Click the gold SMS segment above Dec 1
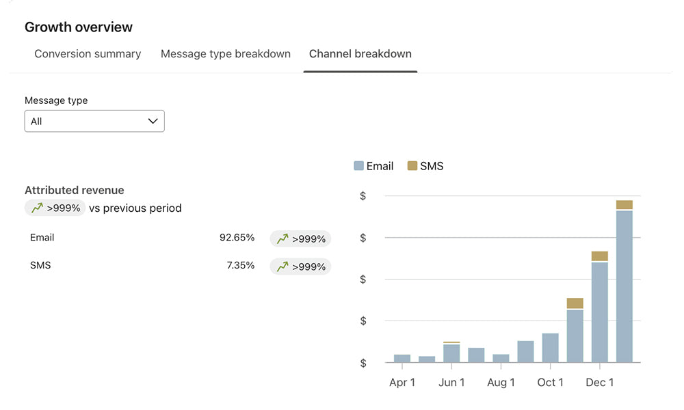 (599, 256)
